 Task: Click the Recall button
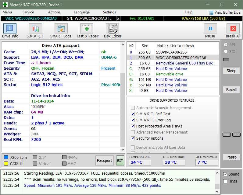(x=231, y=90)
